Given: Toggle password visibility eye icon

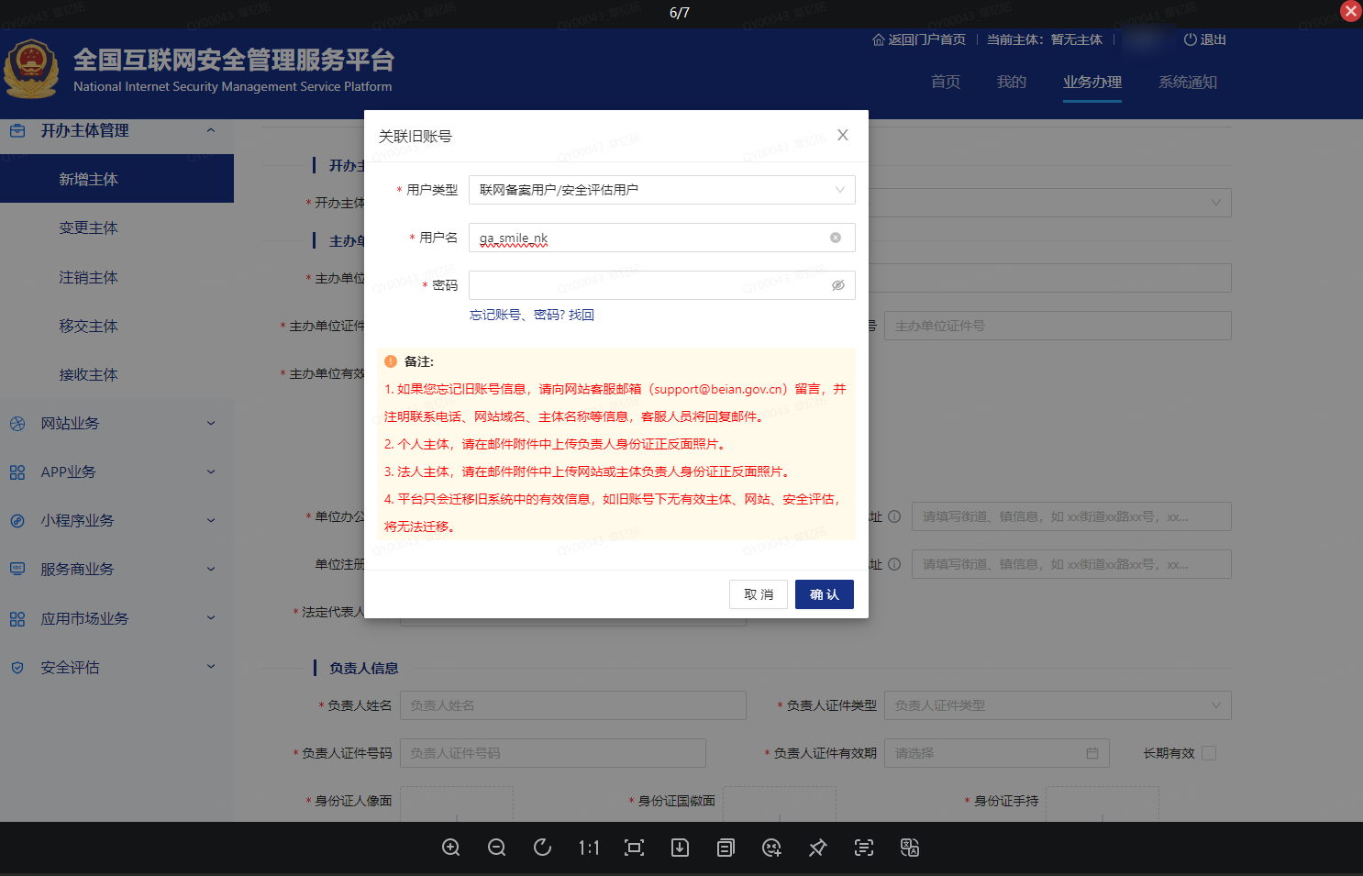Looking at the screenshot, I should pos(837,285).
